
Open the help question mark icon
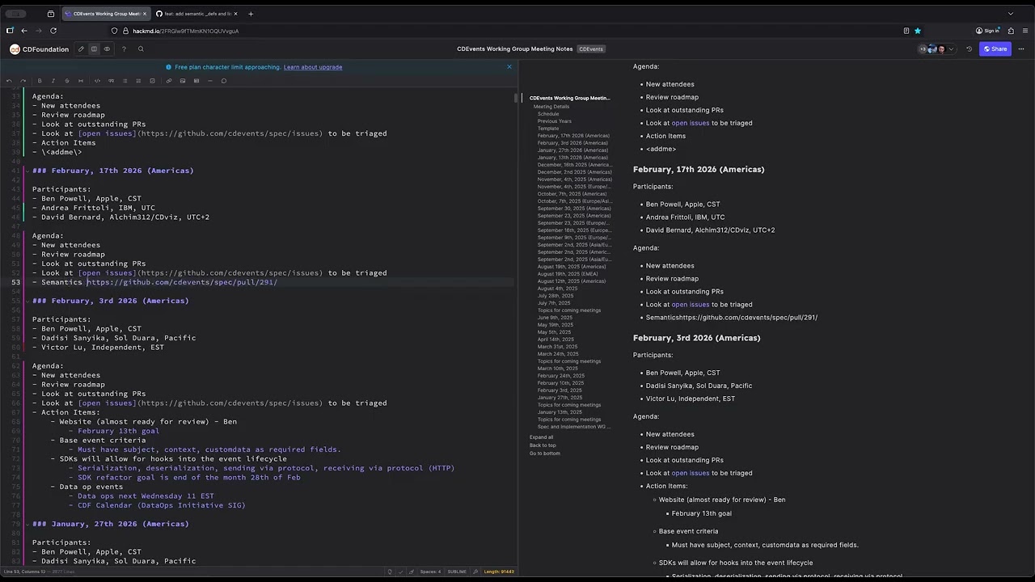coord(124,49)
